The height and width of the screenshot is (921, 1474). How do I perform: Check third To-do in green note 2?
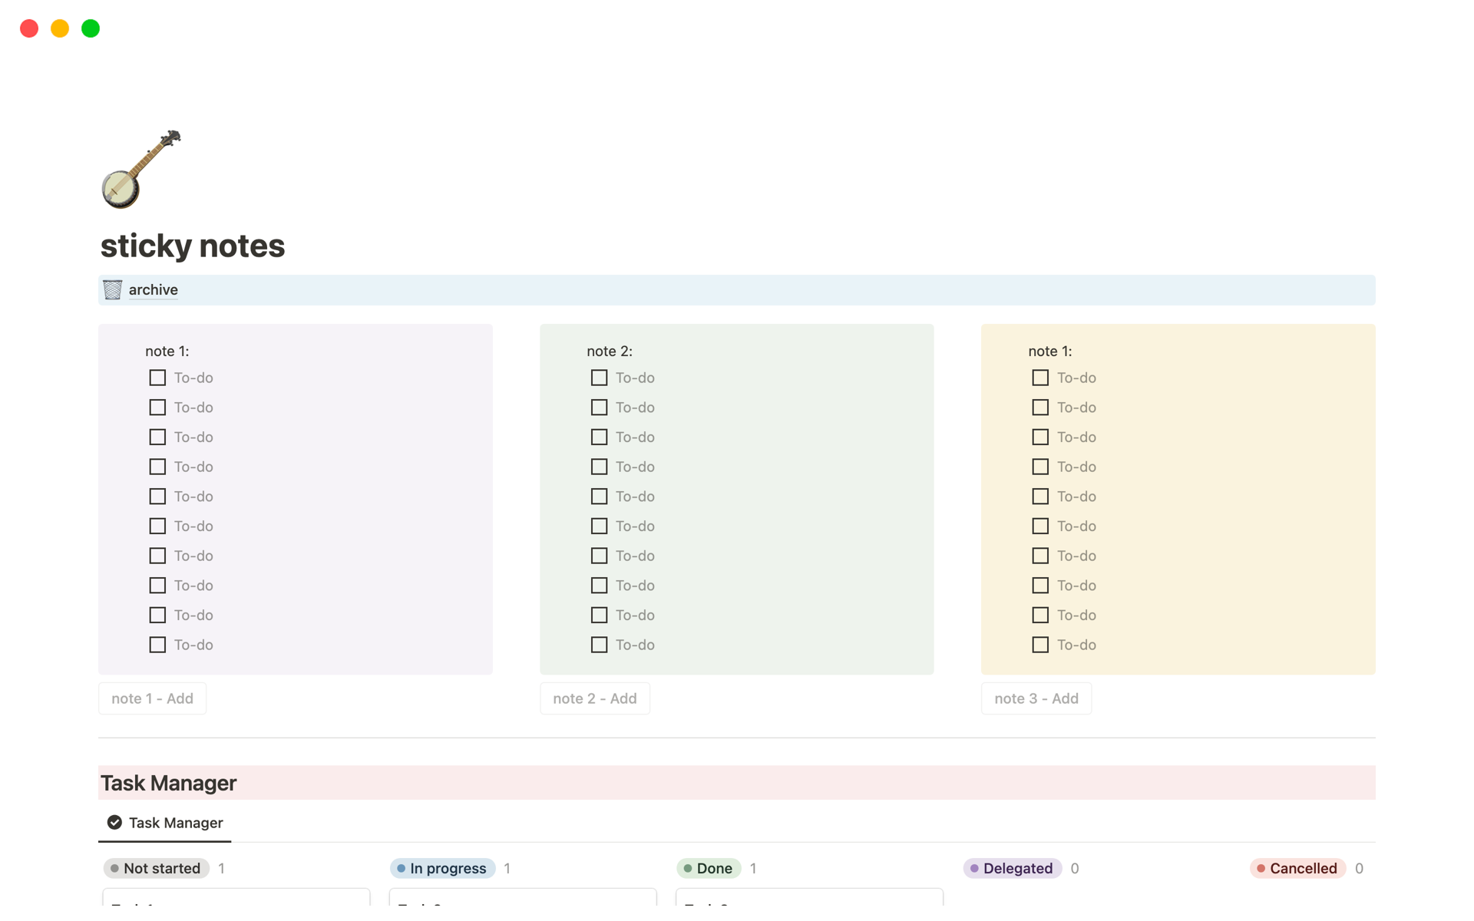[599, 437]
